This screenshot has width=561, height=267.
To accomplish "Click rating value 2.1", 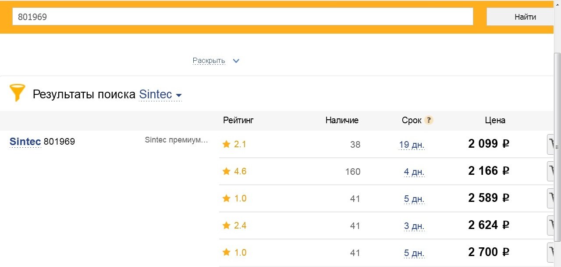I will 240,144.
